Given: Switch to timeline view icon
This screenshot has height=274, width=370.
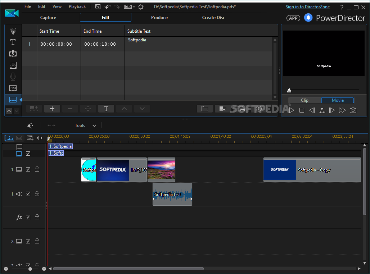Looking at the screenshot, I should click(x=10, y=138).
